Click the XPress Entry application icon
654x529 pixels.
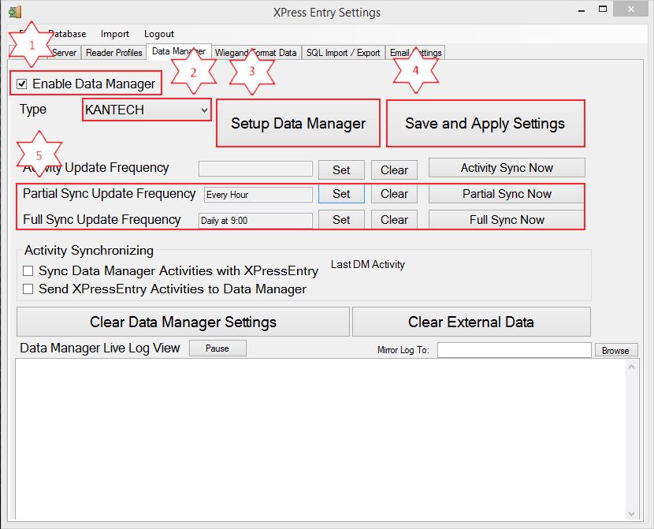[15, 12]
